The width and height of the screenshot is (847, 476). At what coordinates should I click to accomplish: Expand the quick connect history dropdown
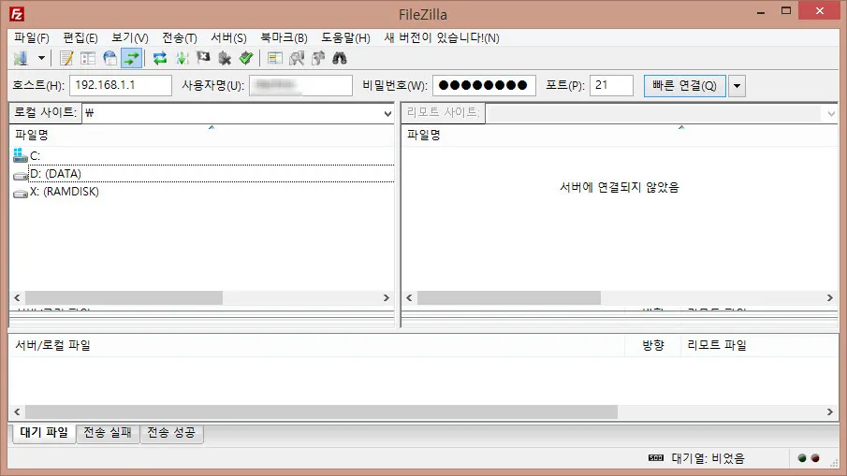pyautogui.click(x=737, y=86)
